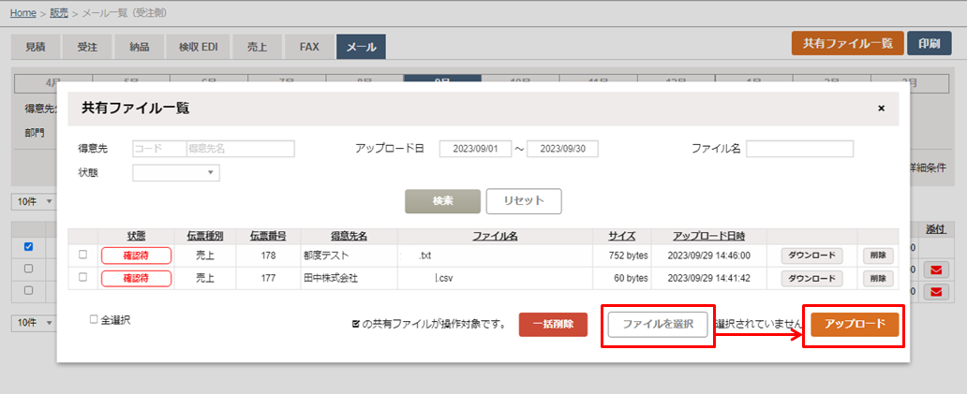Expand the upper 10件 page size dropdown
Image resolution: width=967 pixels, height=394 pixels.
tap(34, 201)
